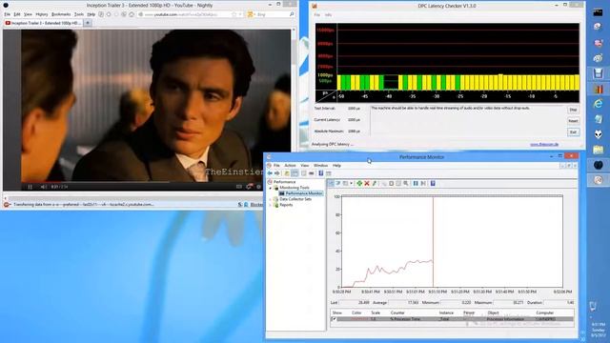Image resolution: width=610 pixels, height=343 pixels.
Task: Expand the Reports tree node
Action: tap(271, 205)
